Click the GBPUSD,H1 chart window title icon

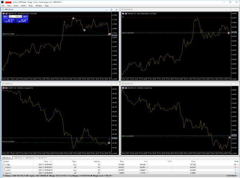3,10
